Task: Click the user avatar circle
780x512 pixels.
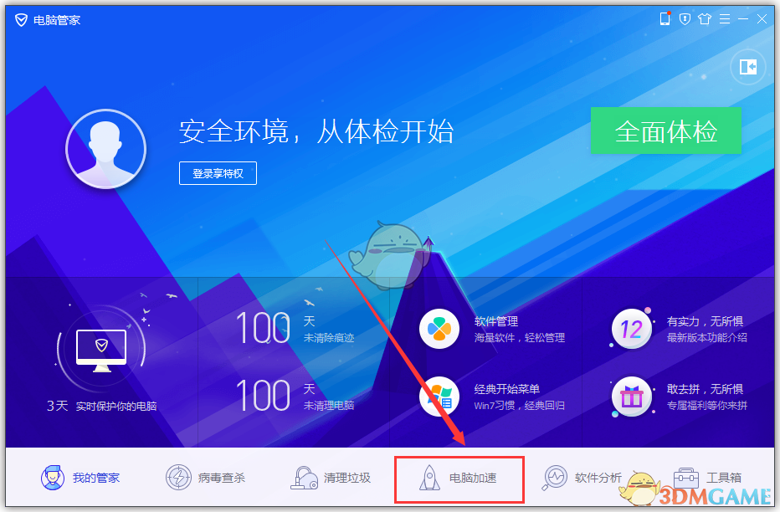Action: (105, 149)
